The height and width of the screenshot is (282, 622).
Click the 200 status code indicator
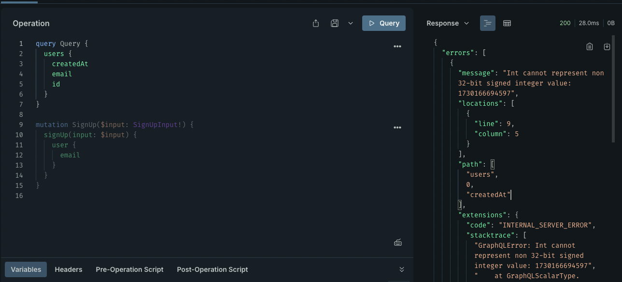pos(565,23)
